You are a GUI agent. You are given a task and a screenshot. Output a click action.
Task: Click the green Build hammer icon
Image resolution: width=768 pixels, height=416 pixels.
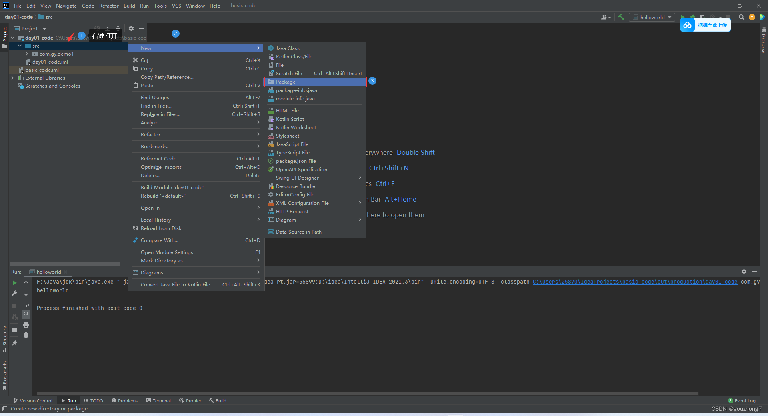(x=621, y=17)
